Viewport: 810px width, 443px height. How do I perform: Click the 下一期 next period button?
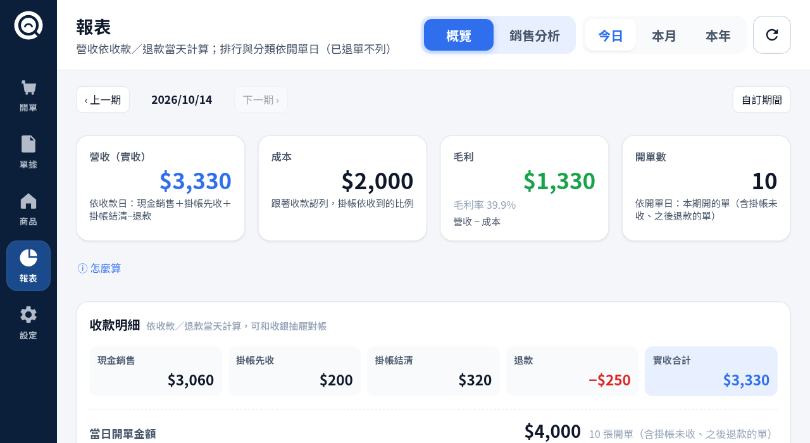point(261,99)
